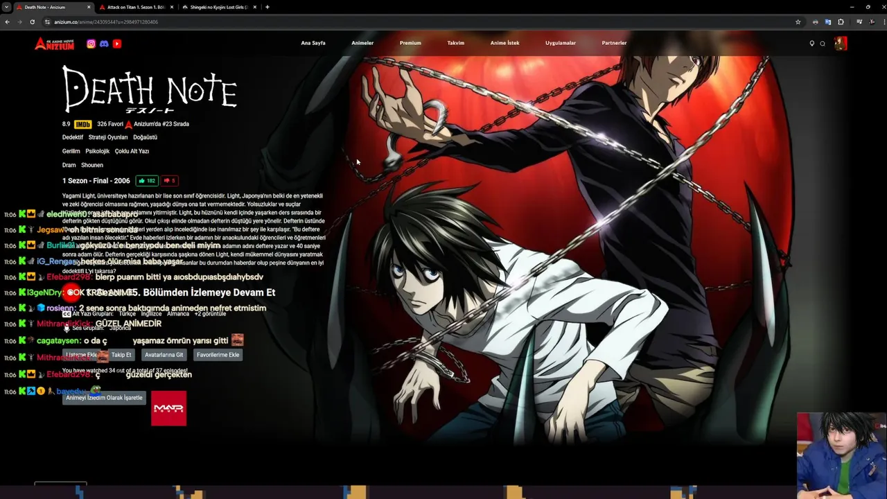Image resolution: width=887 pixels, height=499 pixels.
Task: Open a new browser tab
Action: (x=267, y=7)
